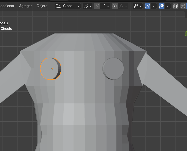Viewport: 187px width, 151px height.
Task: Open the proportional falloff curve dropdown
Action: (123, 6)
